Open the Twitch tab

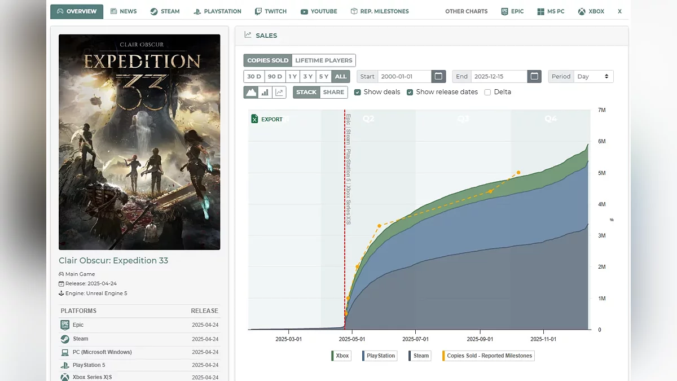click(271, 11)
